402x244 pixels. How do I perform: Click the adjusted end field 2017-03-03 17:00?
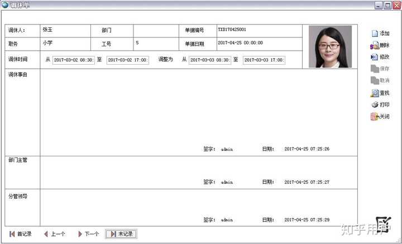[x=264, y=60]
